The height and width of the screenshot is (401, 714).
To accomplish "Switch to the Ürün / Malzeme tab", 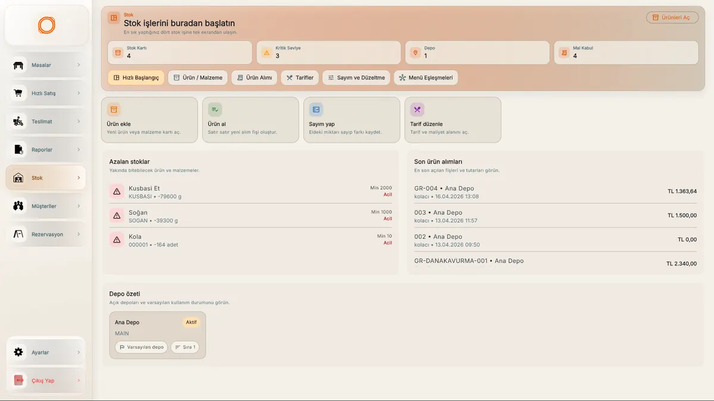I will (x=198, y=78).
